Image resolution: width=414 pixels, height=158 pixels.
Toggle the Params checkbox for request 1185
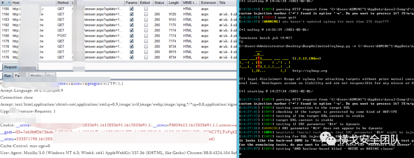pos(132,9)
